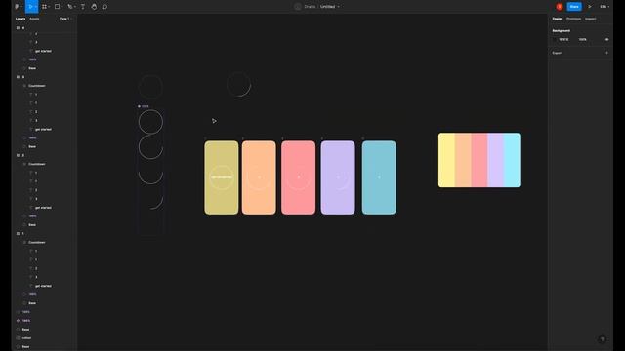Start the prototype Present play button
The image size is (625, 351).
coord(590,7)
